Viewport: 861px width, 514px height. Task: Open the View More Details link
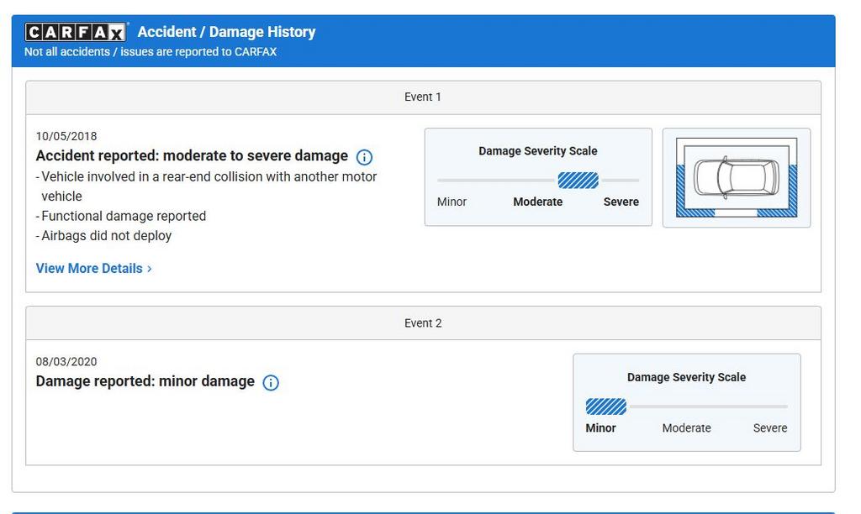[94, 268]
